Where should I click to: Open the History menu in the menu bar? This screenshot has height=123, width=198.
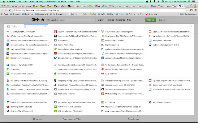point(40,2)
